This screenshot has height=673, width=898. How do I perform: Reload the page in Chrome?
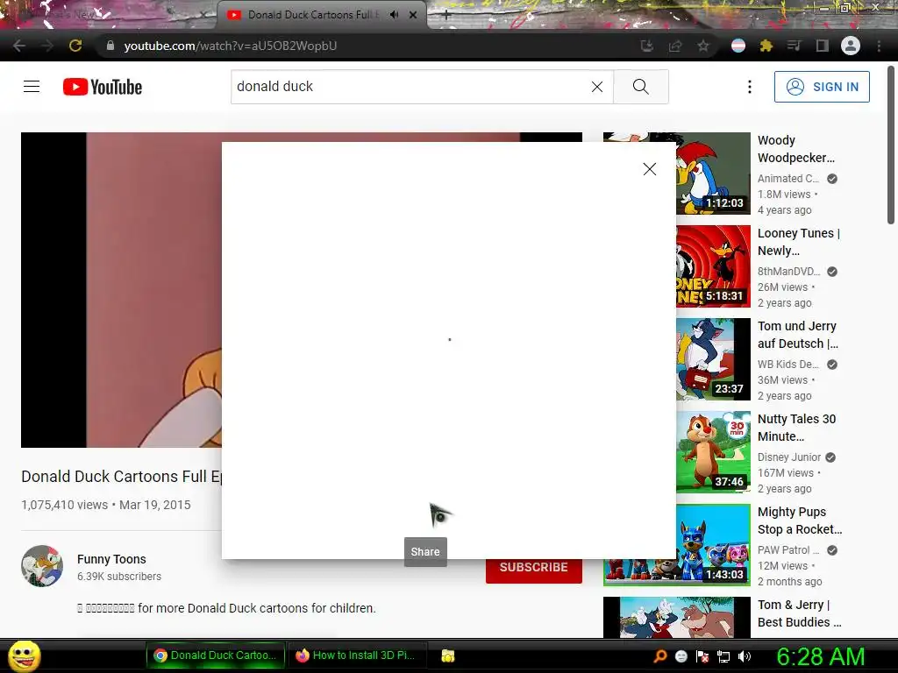pyautogui.click(x=75, y=46)
